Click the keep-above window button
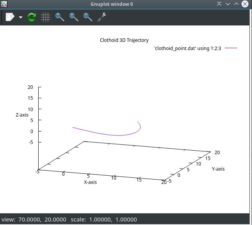The width and height of the screenshot is (252, 225). [x=219, y=4]
